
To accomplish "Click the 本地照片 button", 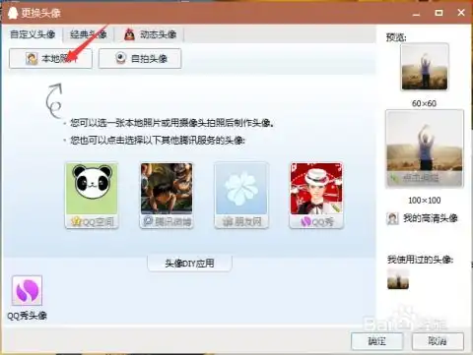I will pos(50,59).
